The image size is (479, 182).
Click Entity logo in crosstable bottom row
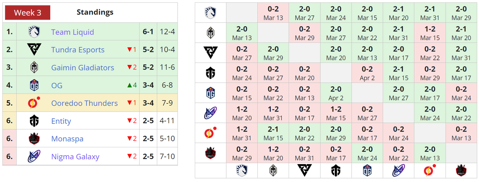coord(336,170)
